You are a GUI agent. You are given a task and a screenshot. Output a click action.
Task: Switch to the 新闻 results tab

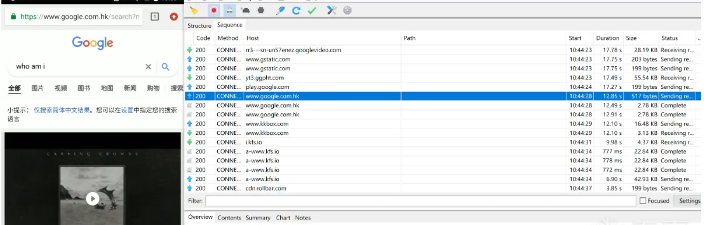[130, 88]
